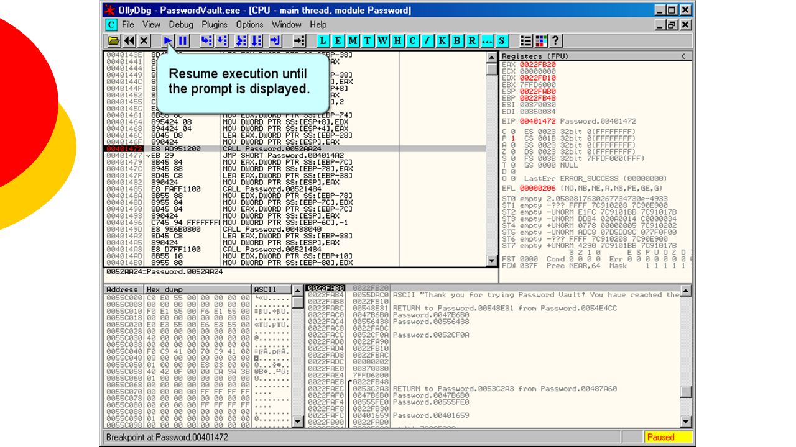Screen dimensions: 796x447
Task: Show Executable modules with E button
Action: [x=338, y=41]
